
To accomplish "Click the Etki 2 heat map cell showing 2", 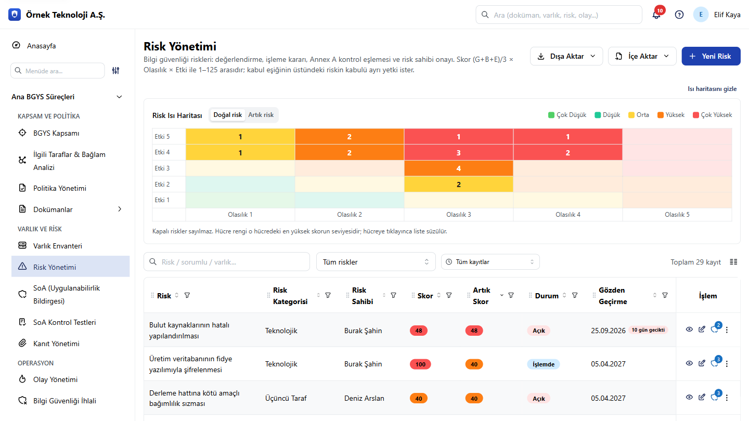I will (x=459, y=185).
